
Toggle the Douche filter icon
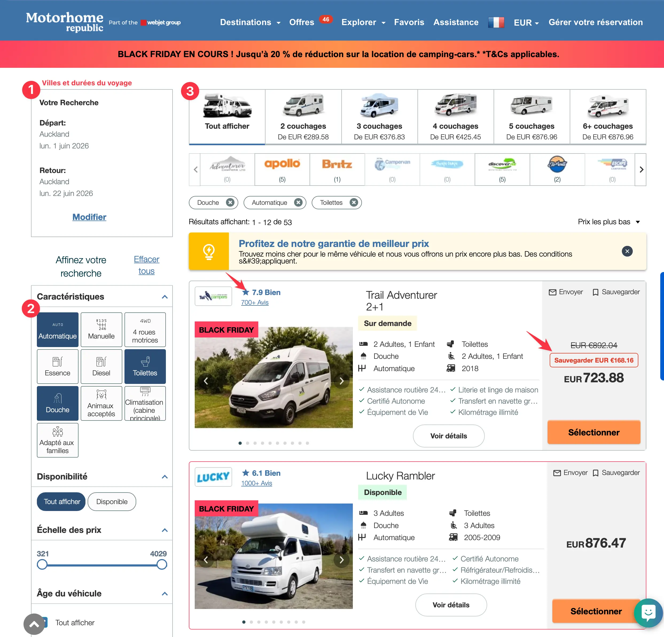(57, 403)
